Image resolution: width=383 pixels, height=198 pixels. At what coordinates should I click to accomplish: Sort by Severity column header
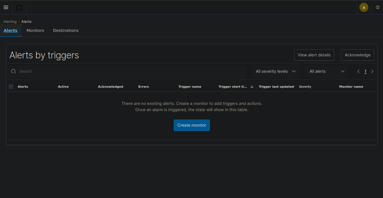click(305, 87)
